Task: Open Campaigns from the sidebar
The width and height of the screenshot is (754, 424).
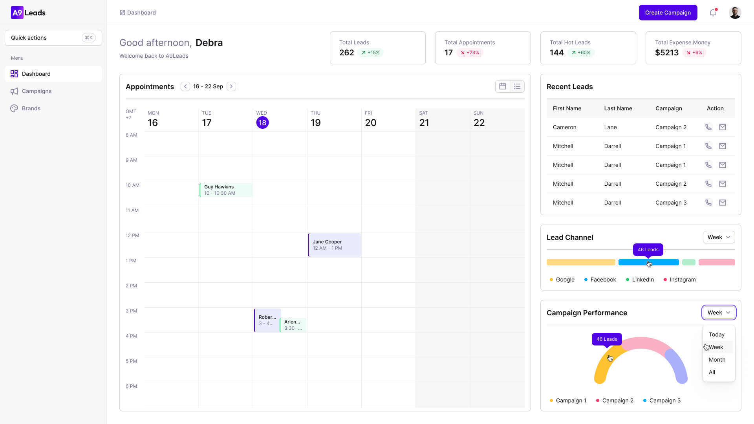Action: point(37,91)
